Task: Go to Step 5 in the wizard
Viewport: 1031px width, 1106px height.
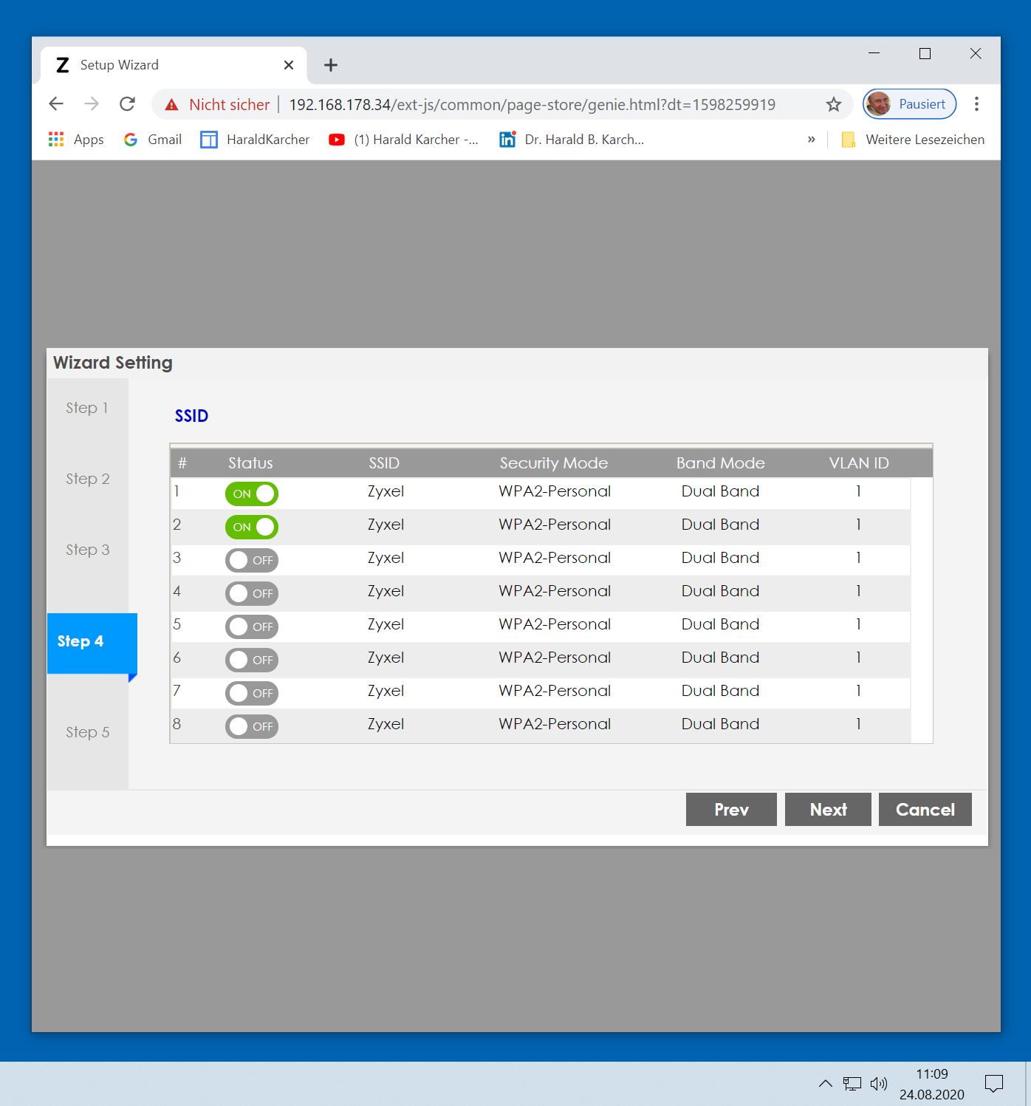Action: coord(88,732)
